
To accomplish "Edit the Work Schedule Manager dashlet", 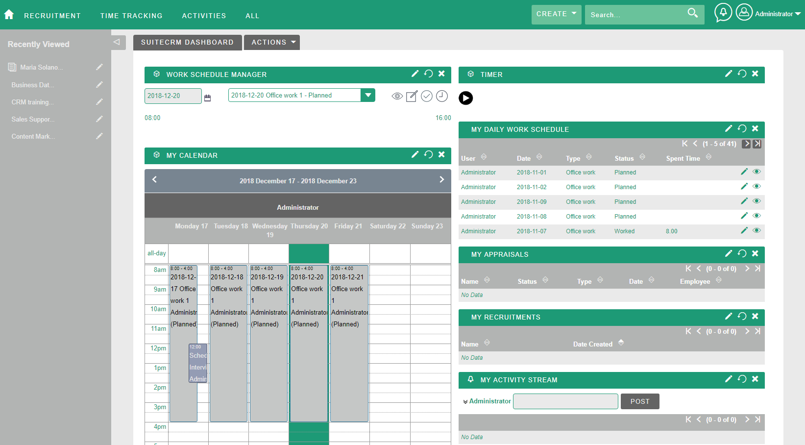I will coord(415,74).
